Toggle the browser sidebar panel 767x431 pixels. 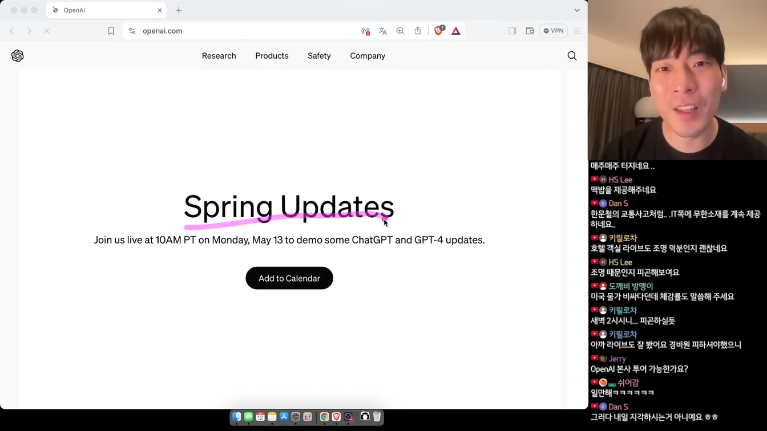click(x=512, y=31)
